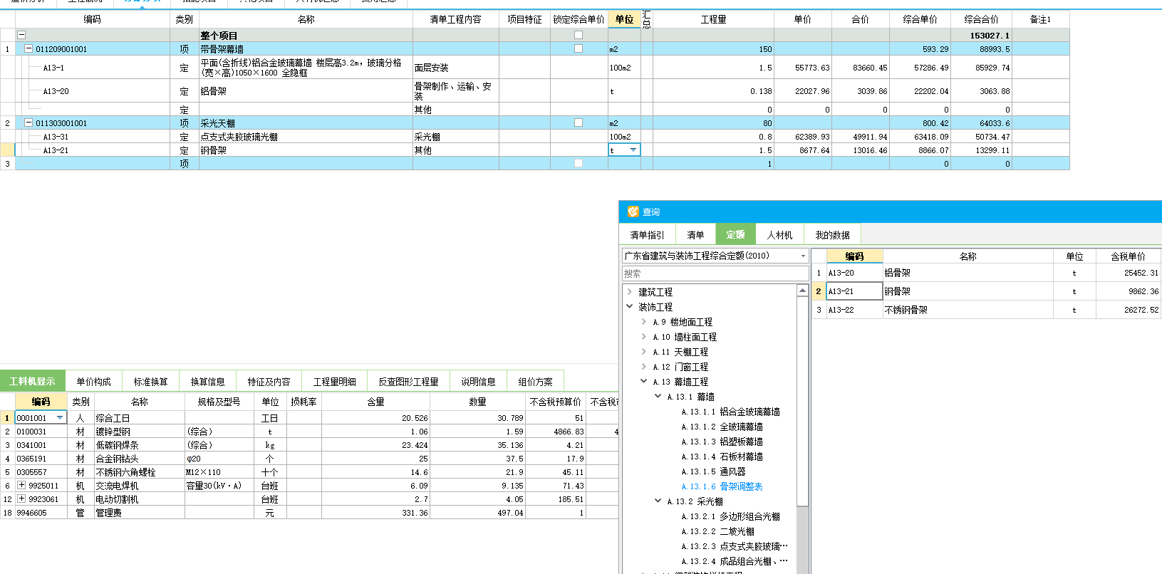Collapse 装饰工程 tree node

click(630, 307)
